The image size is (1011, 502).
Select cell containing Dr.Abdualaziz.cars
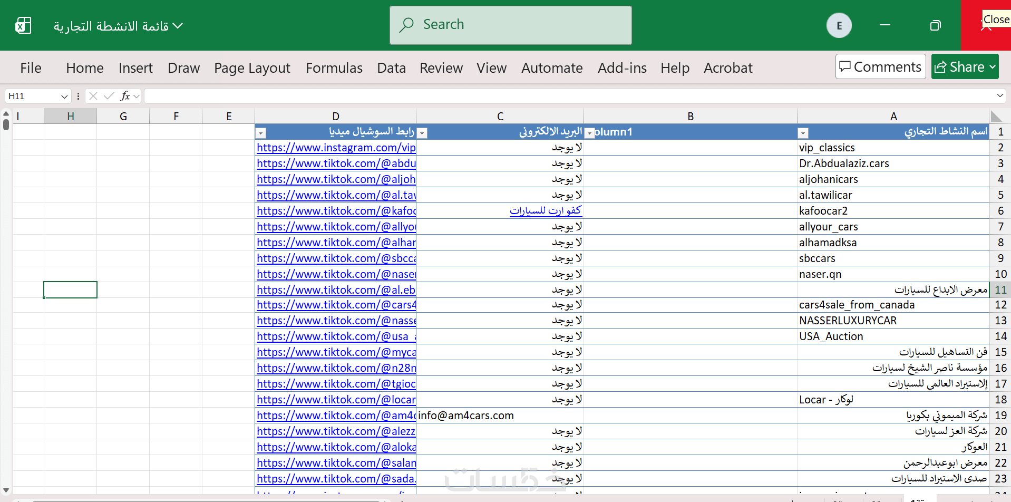pos(893,163)
